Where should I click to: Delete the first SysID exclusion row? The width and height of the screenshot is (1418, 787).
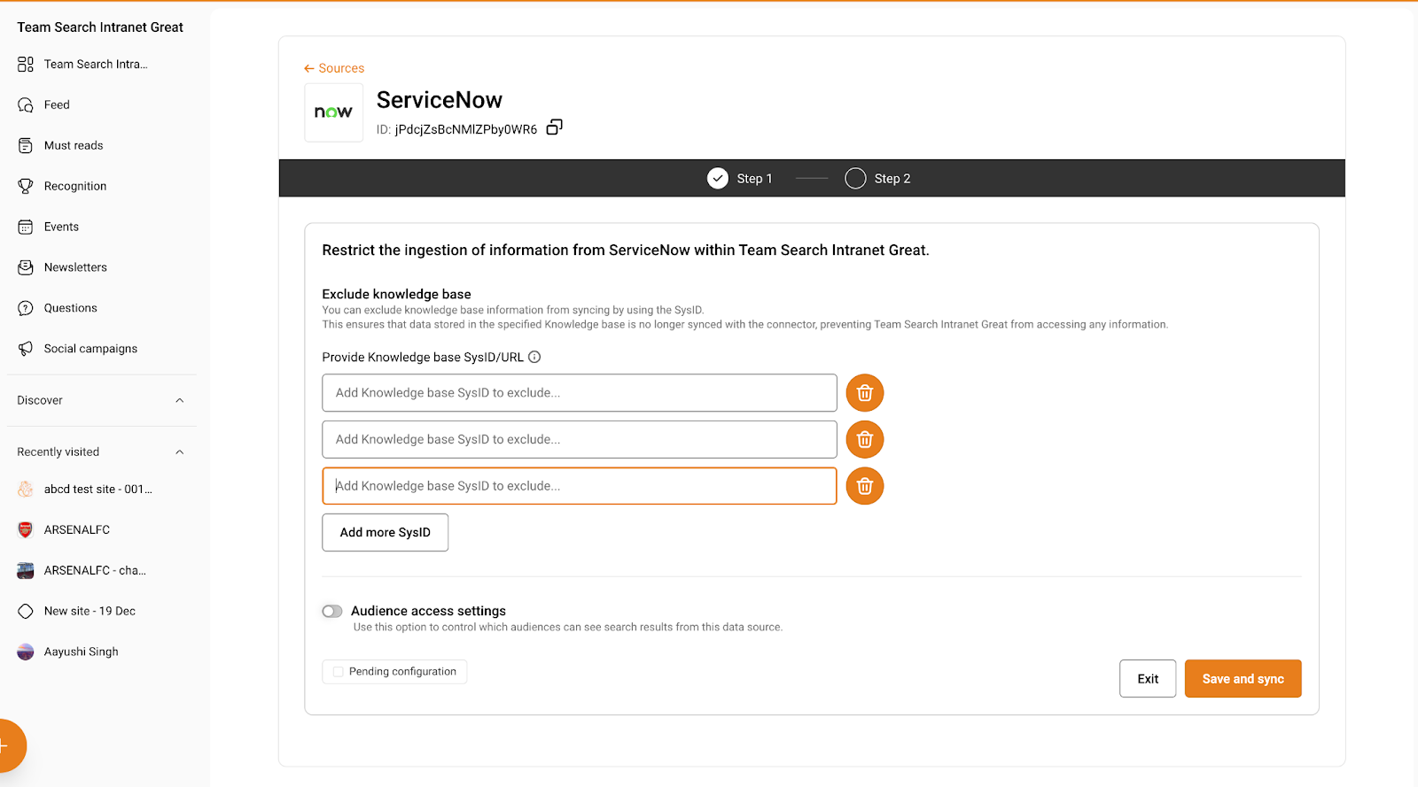tap(864, 393)
